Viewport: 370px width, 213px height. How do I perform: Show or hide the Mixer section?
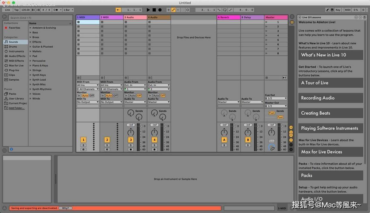291,140
